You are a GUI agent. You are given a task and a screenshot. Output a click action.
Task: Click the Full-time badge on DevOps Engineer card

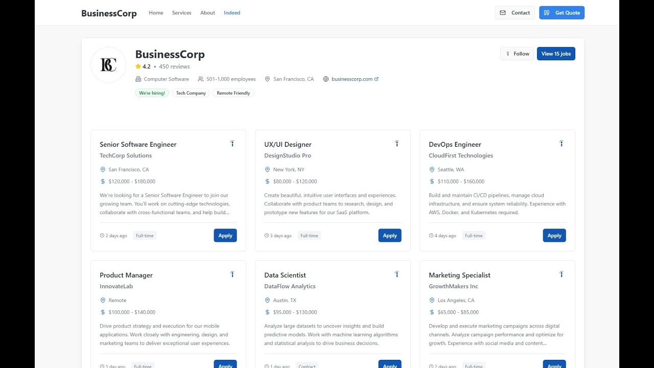point(474,236)
